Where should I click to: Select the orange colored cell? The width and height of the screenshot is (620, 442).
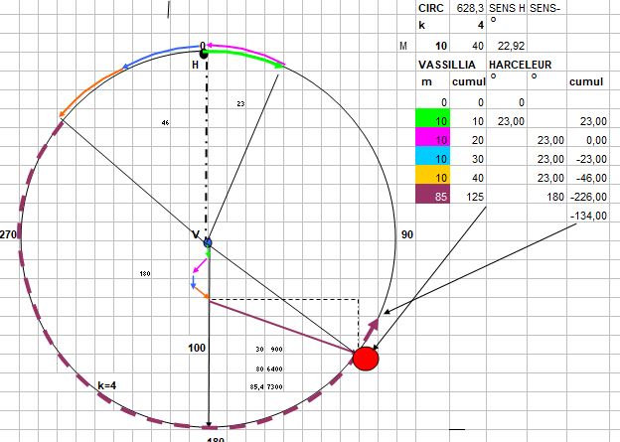coord(433,178)
